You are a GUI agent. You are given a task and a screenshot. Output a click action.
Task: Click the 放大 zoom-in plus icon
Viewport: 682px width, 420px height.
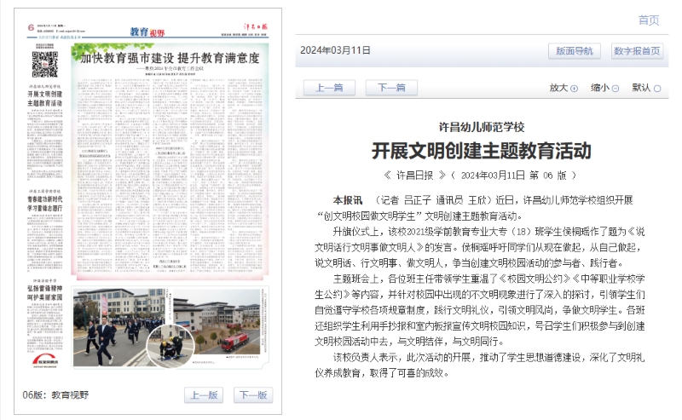(574, 88)
